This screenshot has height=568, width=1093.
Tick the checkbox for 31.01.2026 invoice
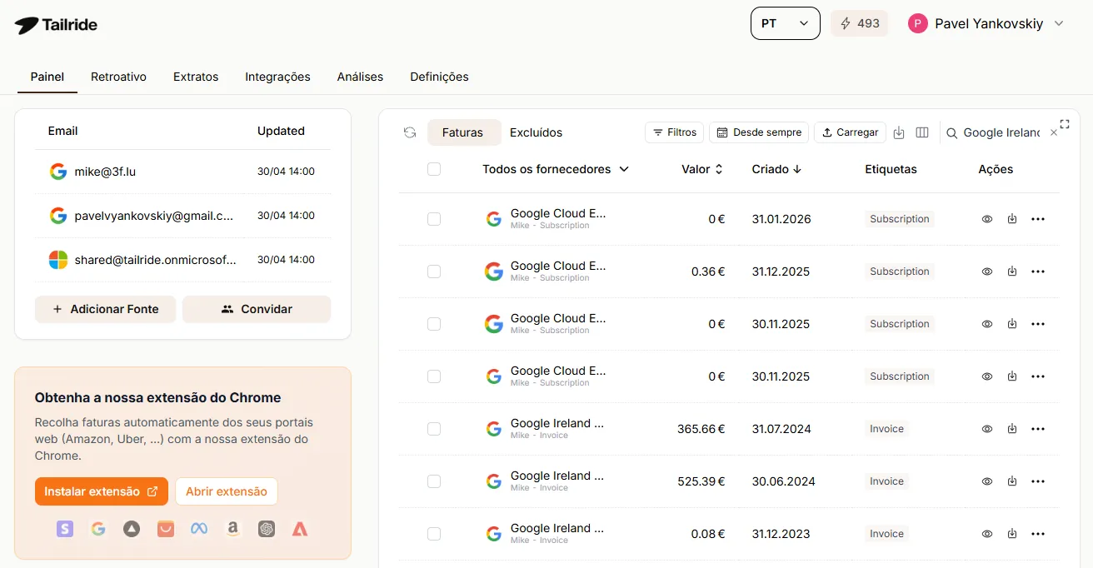(434, 219)
